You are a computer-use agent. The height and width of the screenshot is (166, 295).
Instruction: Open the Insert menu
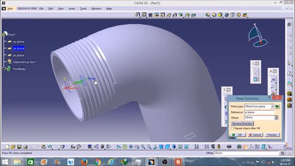pos(72,9)
